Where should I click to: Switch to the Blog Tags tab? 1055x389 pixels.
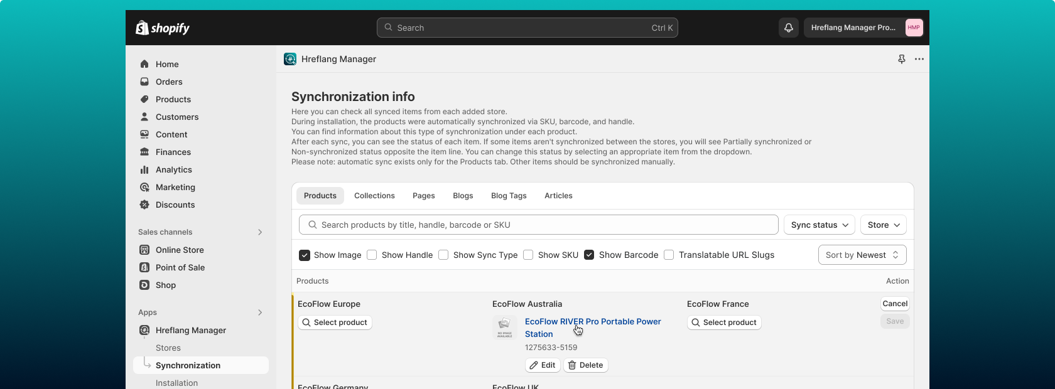509,196
